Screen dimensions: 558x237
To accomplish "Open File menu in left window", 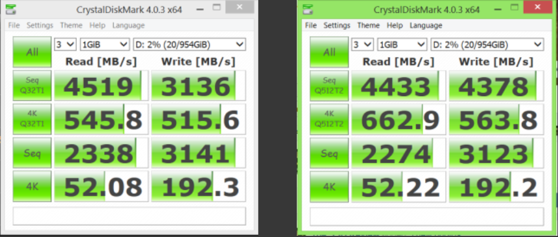I will 14,25.
